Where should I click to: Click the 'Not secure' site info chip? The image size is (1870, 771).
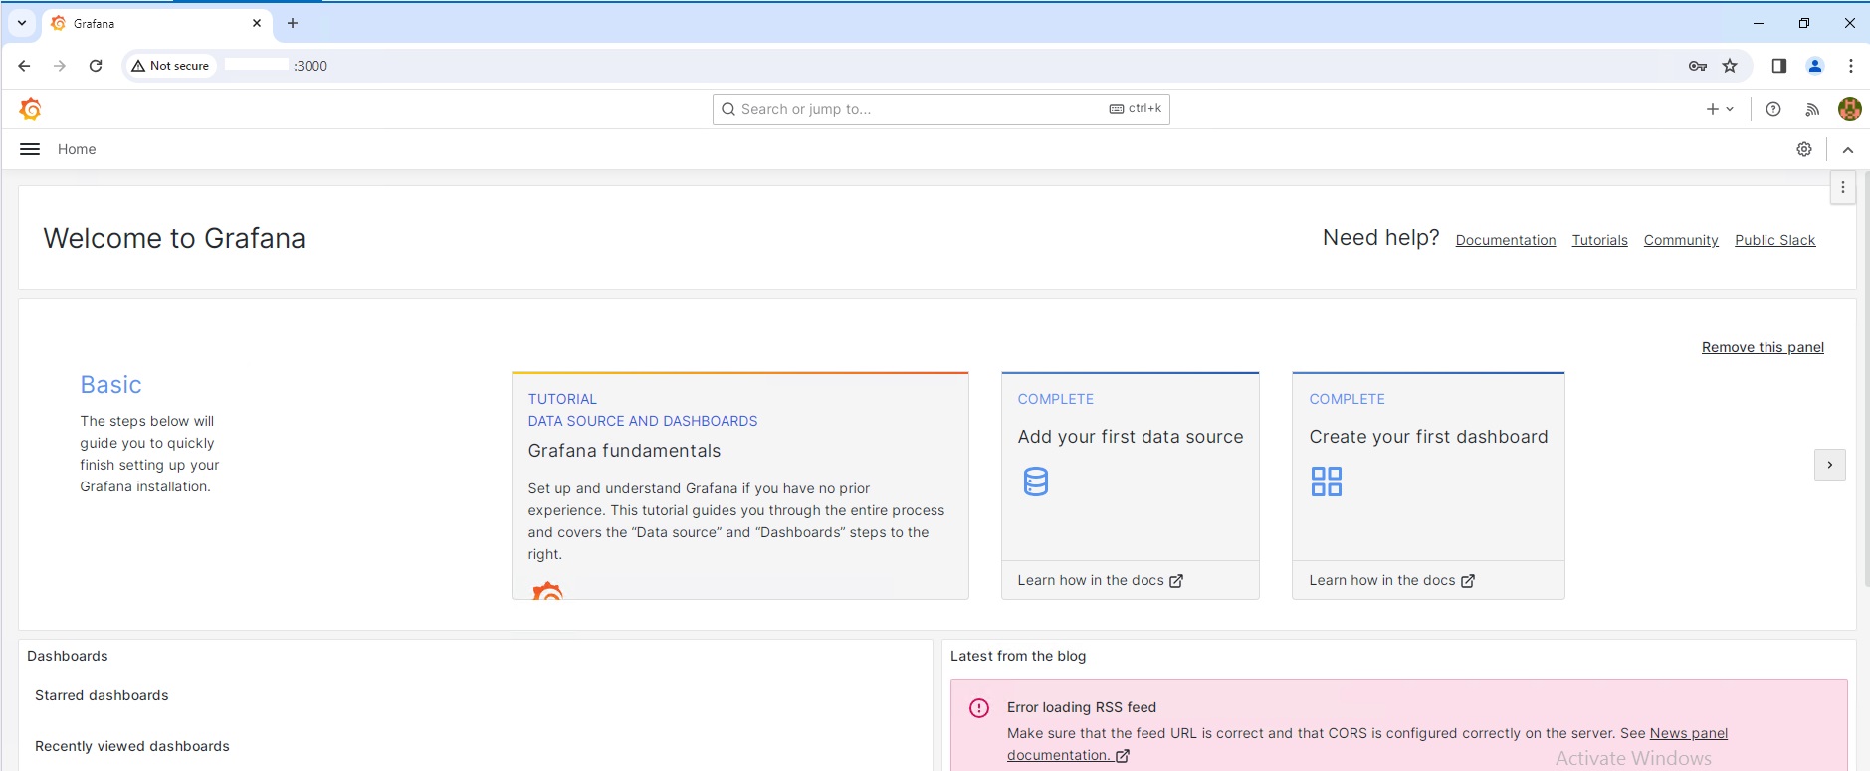pos(170,66)
